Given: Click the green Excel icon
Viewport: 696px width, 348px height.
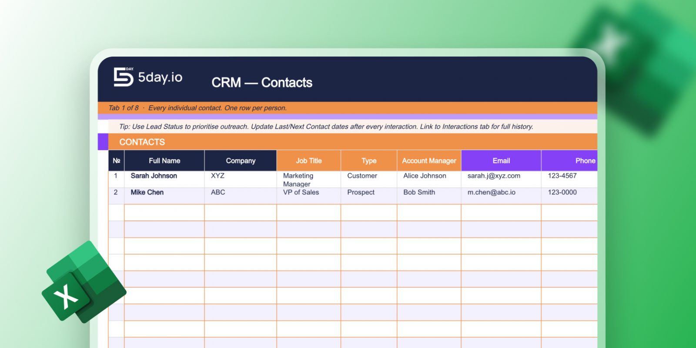Looking at the screenshot, I should pos(84,282).
